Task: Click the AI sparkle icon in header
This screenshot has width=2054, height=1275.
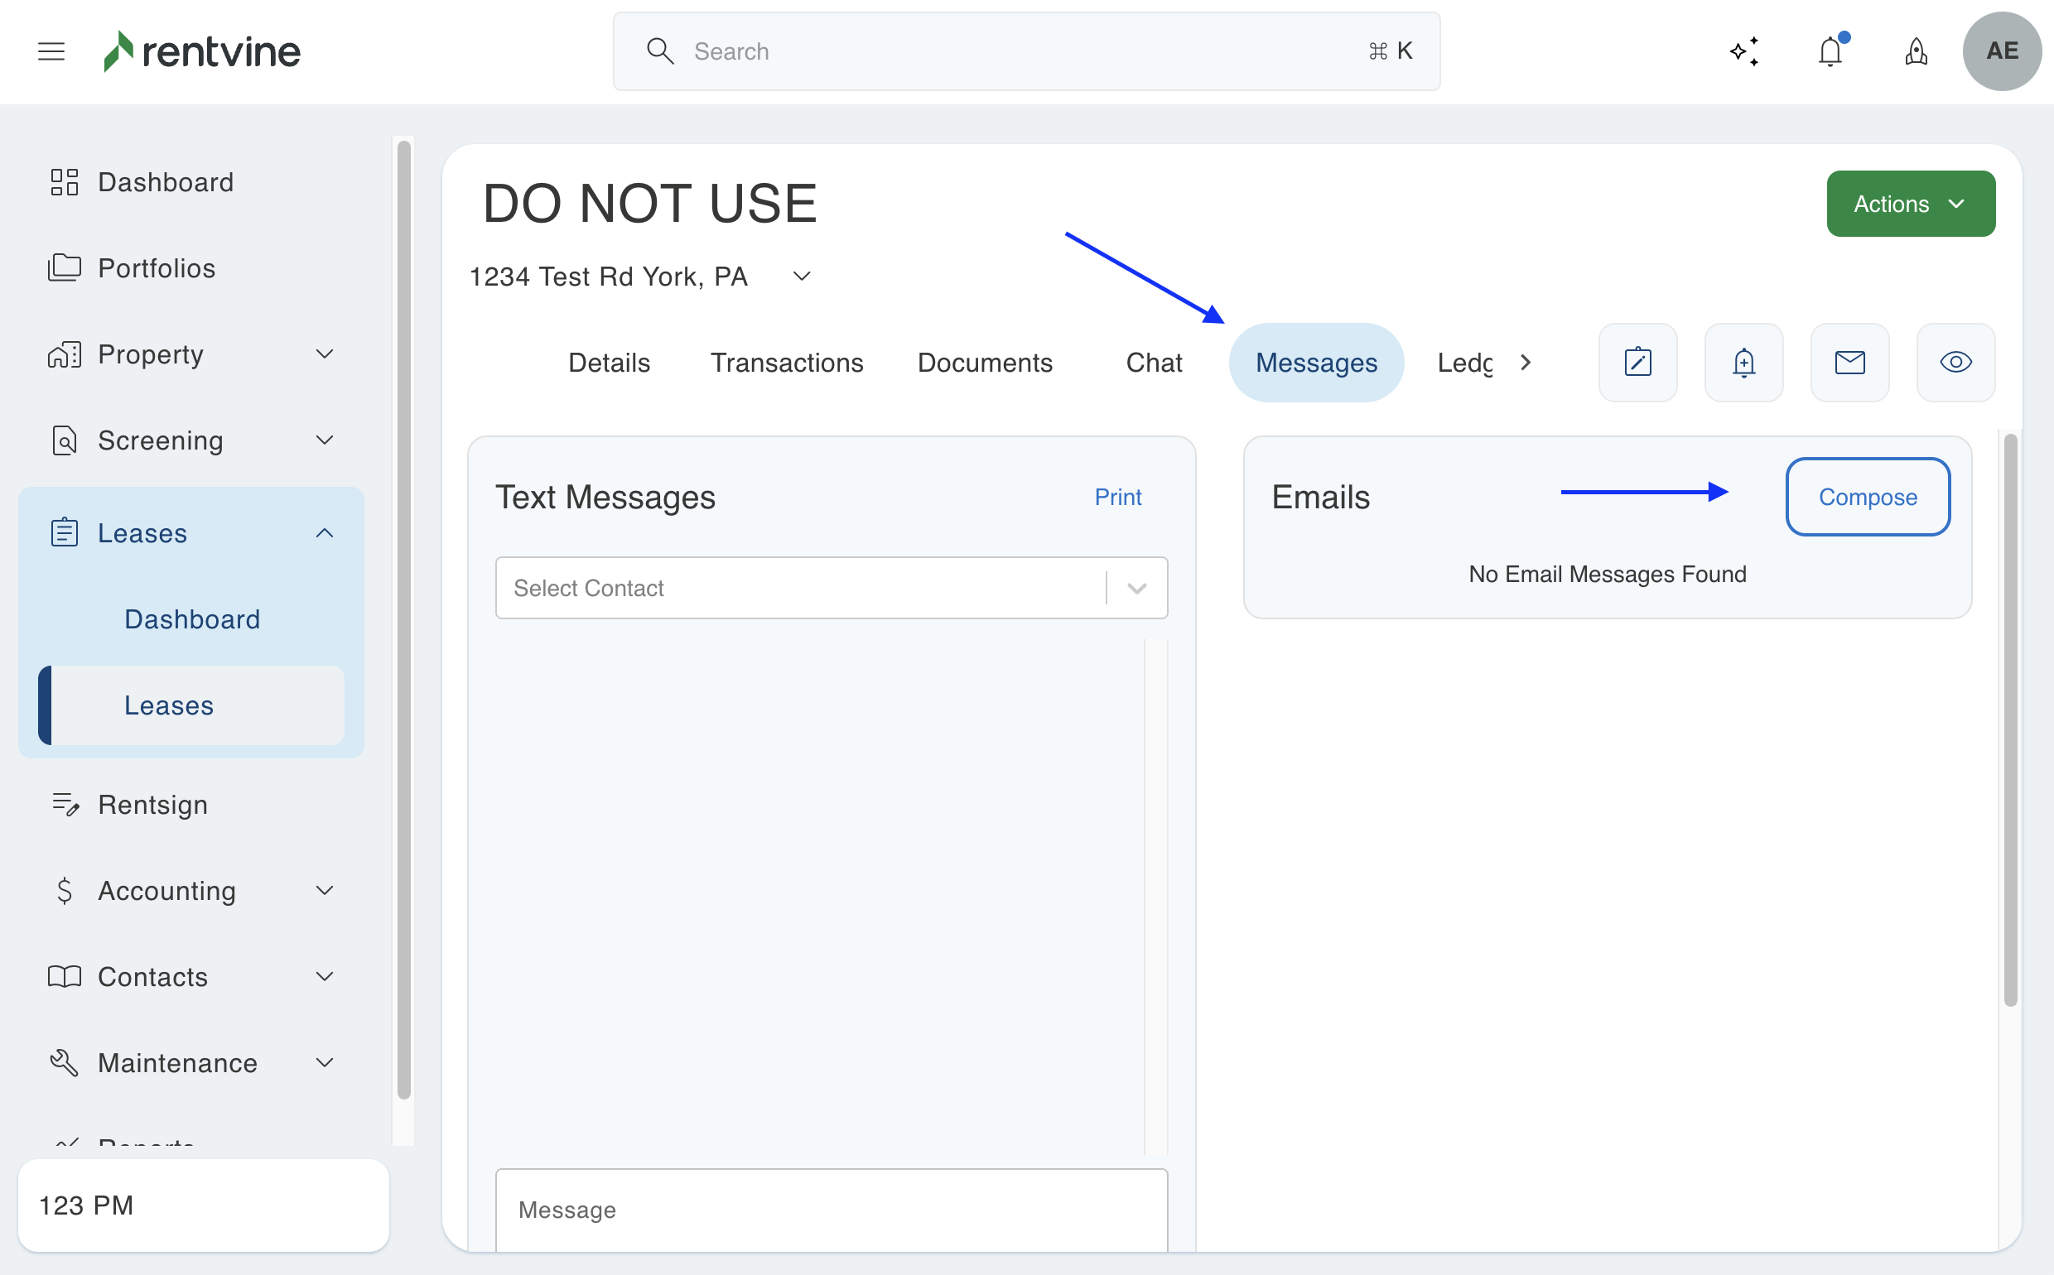Action: coord(1744,51)
